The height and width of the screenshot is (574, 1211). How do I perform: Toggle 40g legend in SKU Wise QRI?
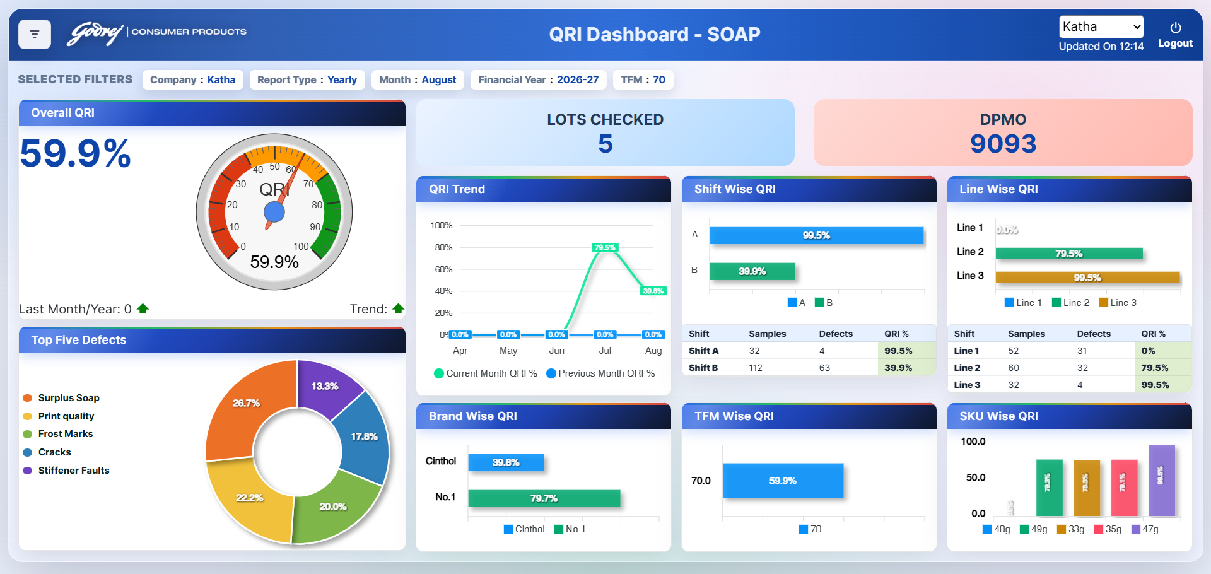tap(997, 529)
